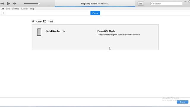Click into the Search field
The height and width of the screenshot is (107, 190).
[166, 4]
